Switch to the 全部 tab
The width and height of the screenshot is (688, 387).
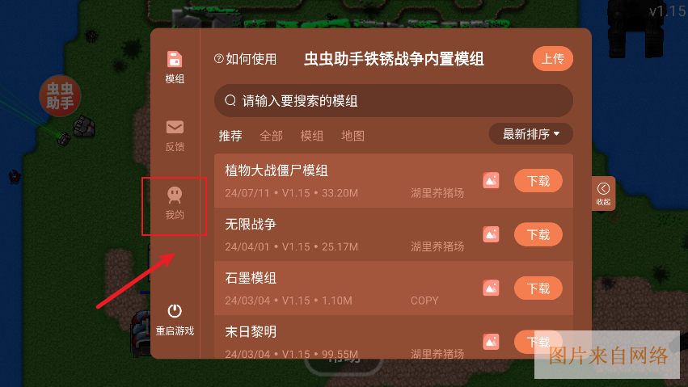[x=271, y=136]
